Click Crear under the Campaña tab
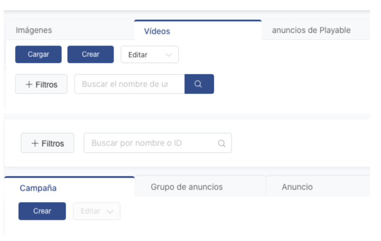This screenshot has width=381, height=241. (42, 211)
